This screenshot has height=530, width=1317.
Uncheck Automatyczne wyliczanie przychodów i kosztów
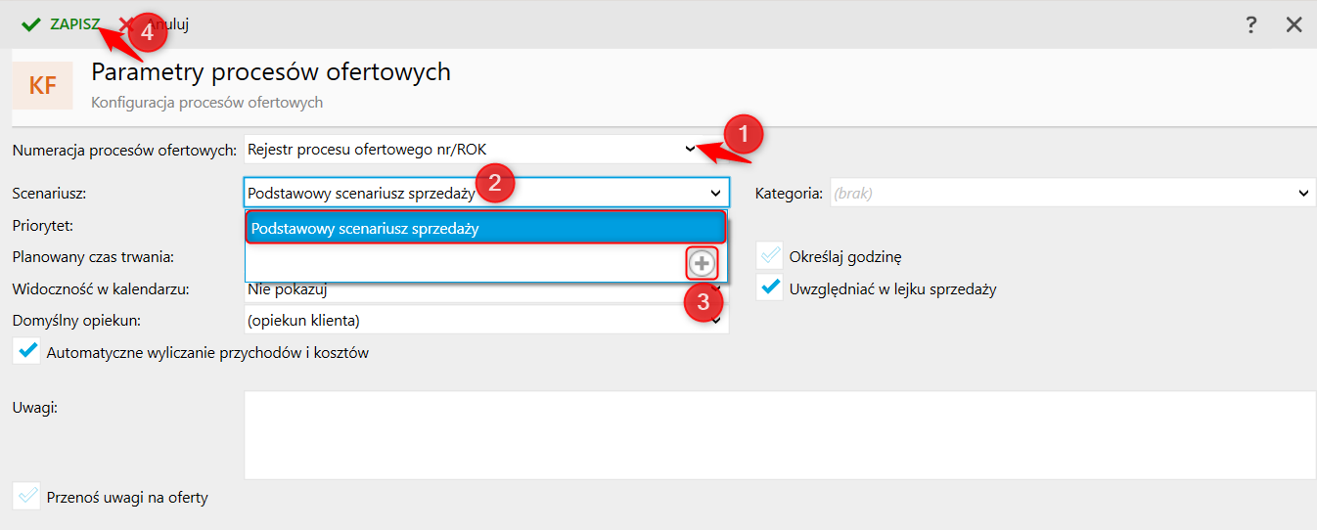27,352
